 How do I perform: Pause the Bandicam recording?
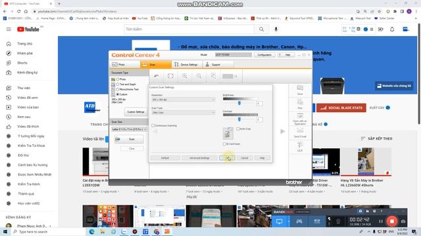pos(380,222)
